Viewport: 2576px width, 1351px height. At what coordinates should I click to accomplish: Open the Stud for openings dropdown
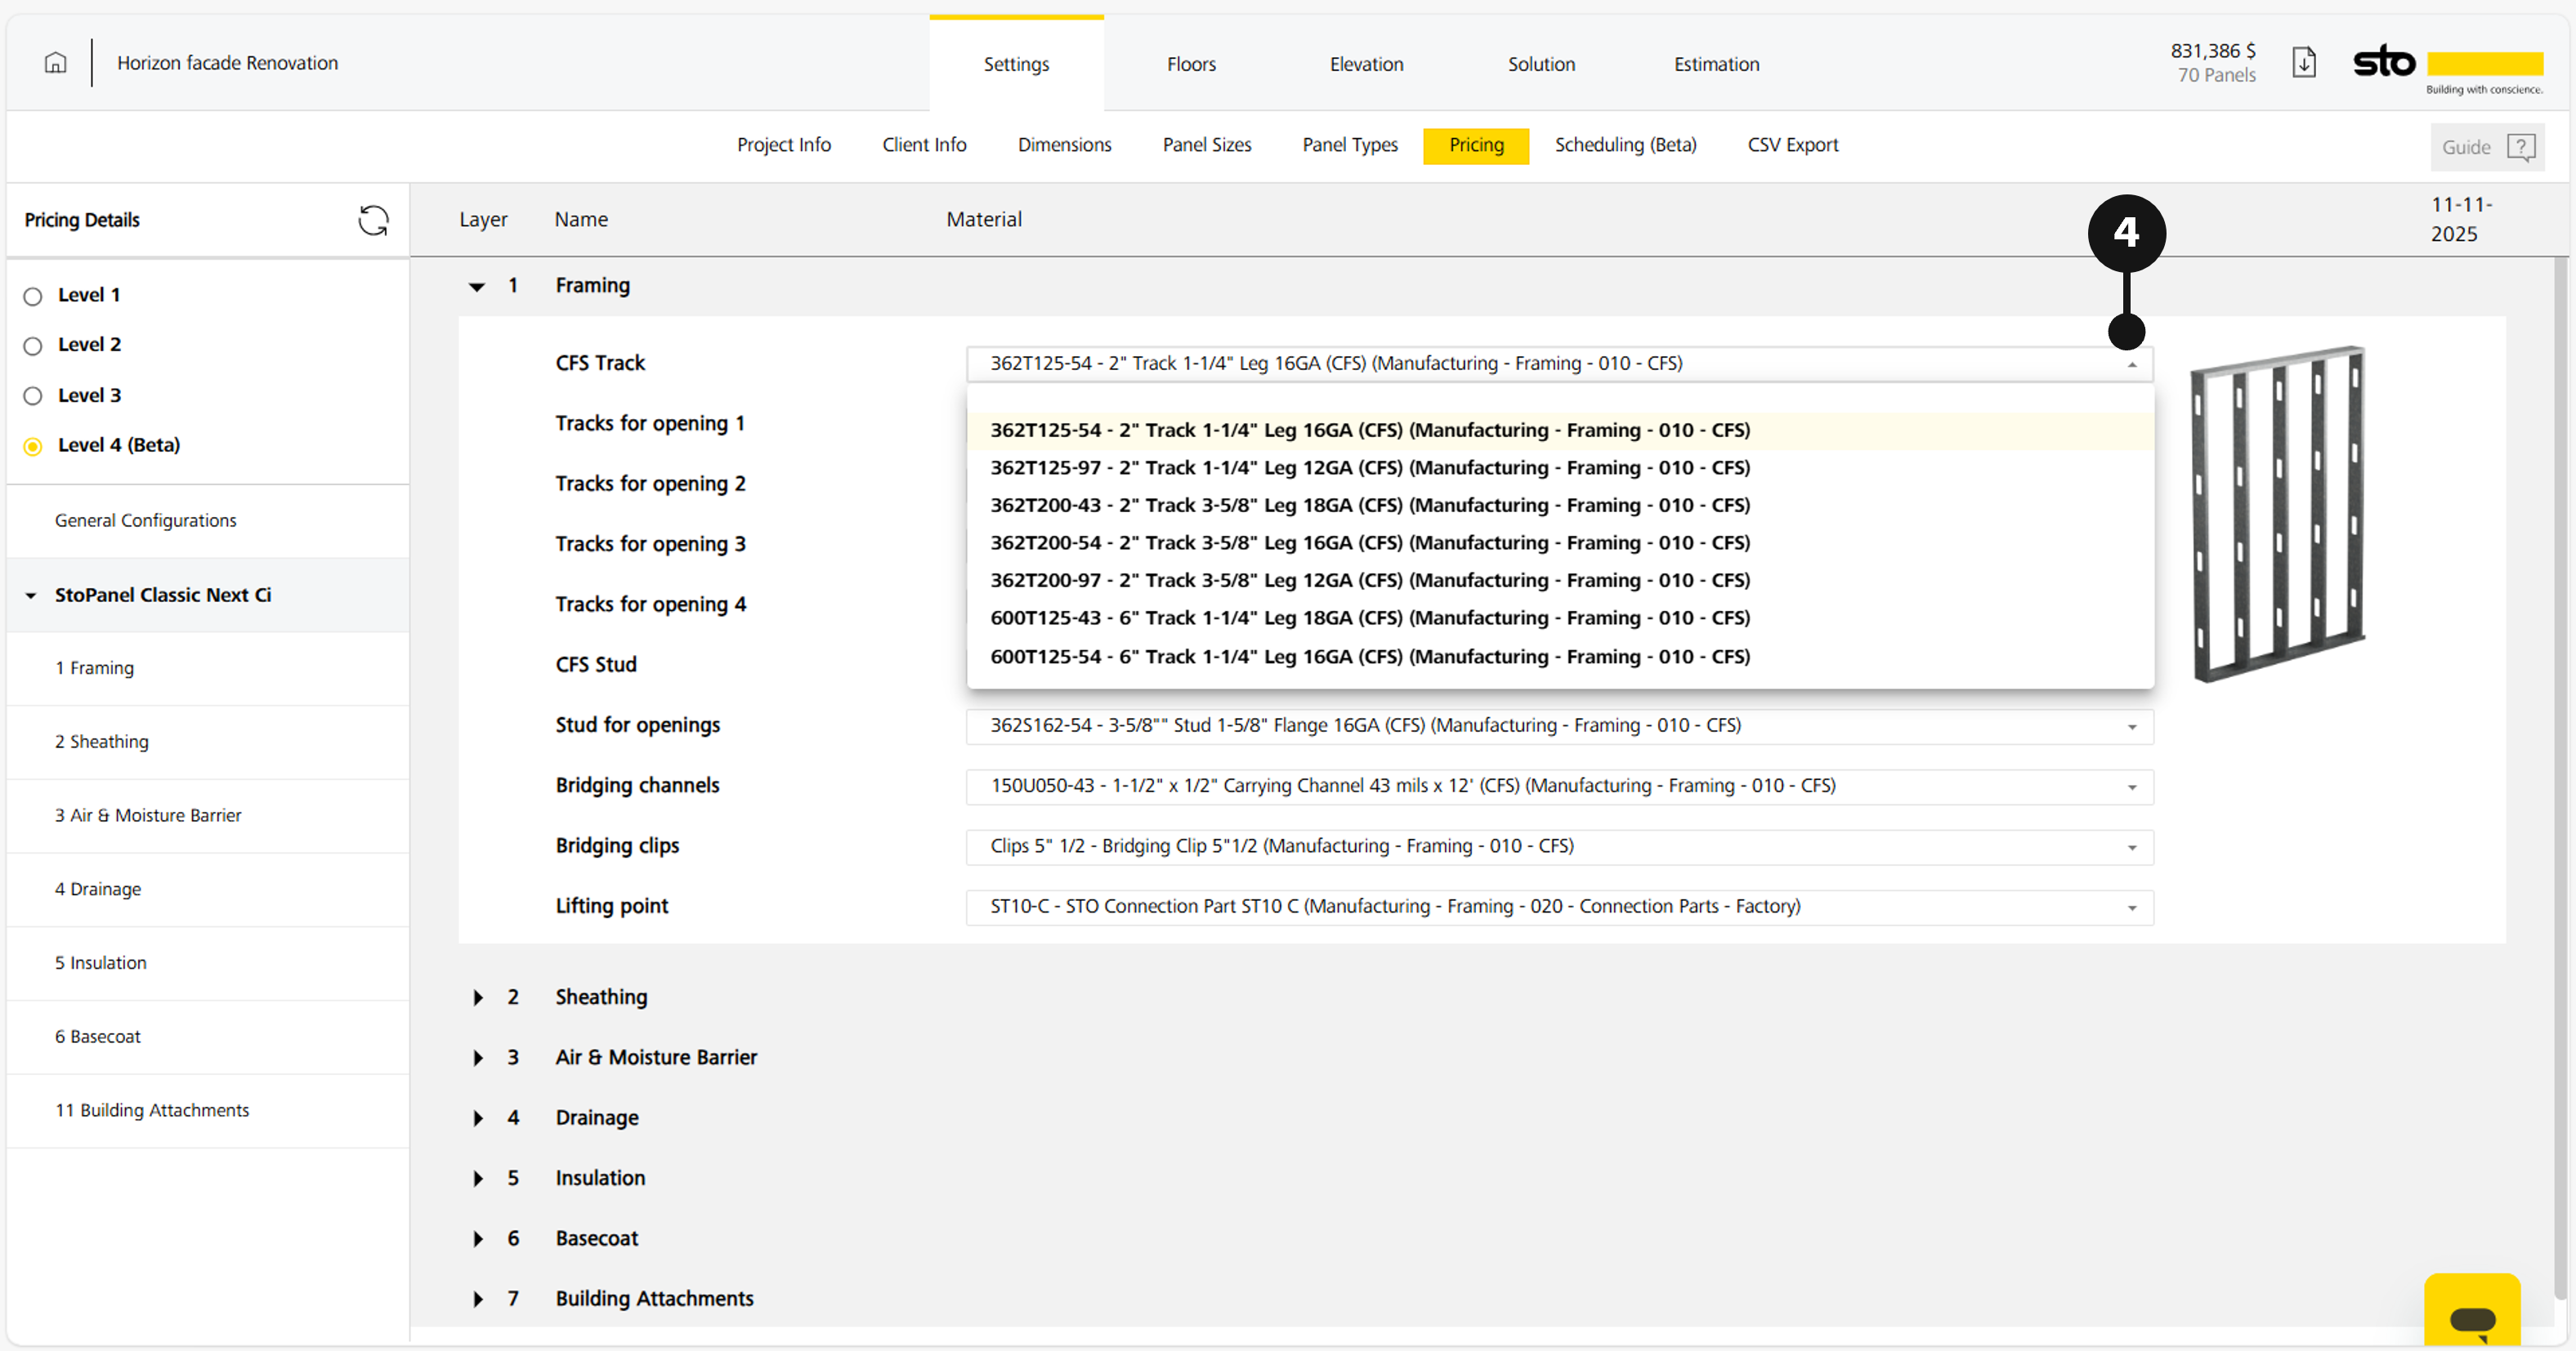pos(1559,726)
